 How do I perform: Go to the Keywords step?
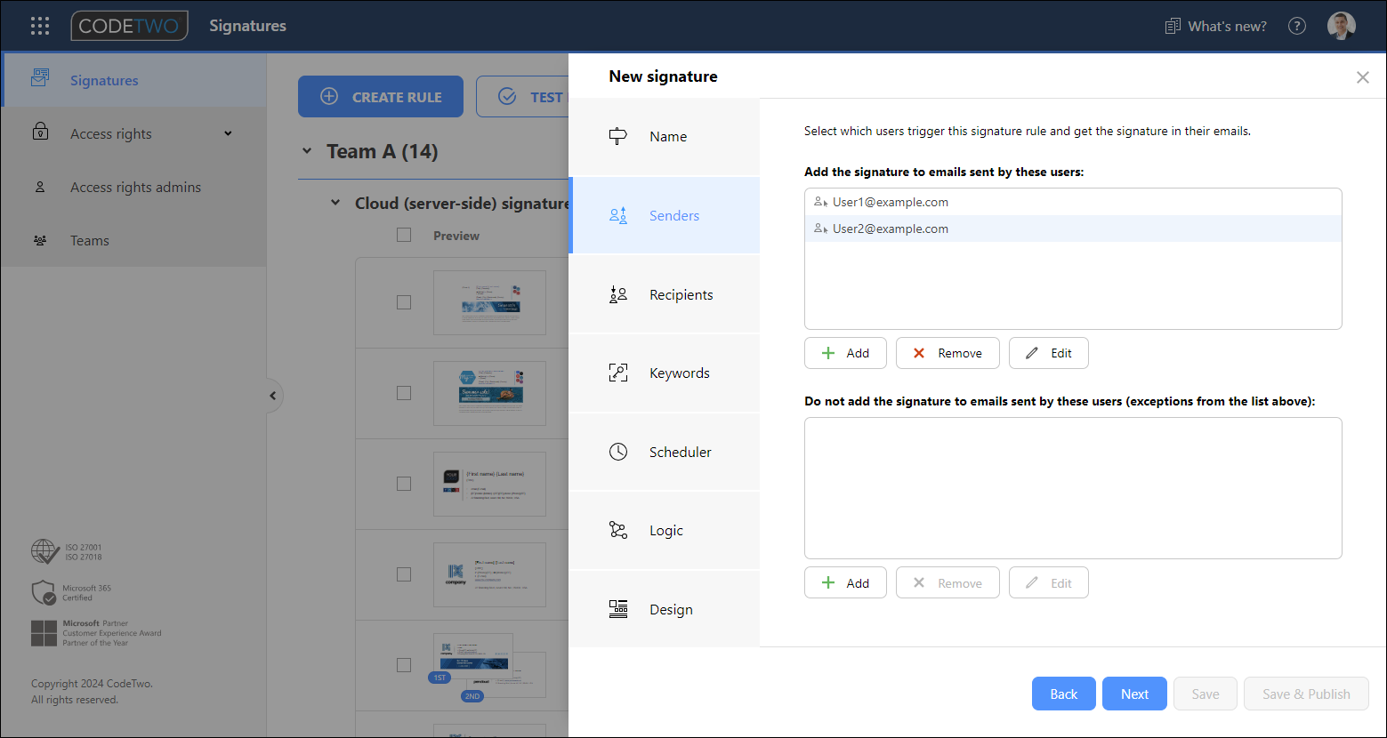pos(664,373)
